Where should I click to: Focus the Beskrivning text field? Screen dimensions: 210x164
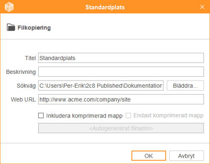click(121, 72)
